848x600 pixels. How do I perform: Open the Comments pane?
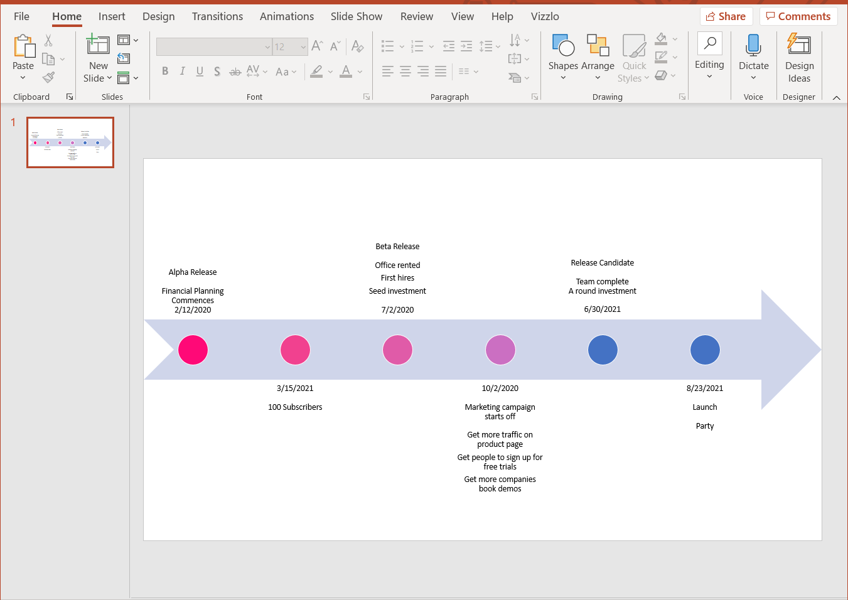pyautogui.click(x=798, y=16)
